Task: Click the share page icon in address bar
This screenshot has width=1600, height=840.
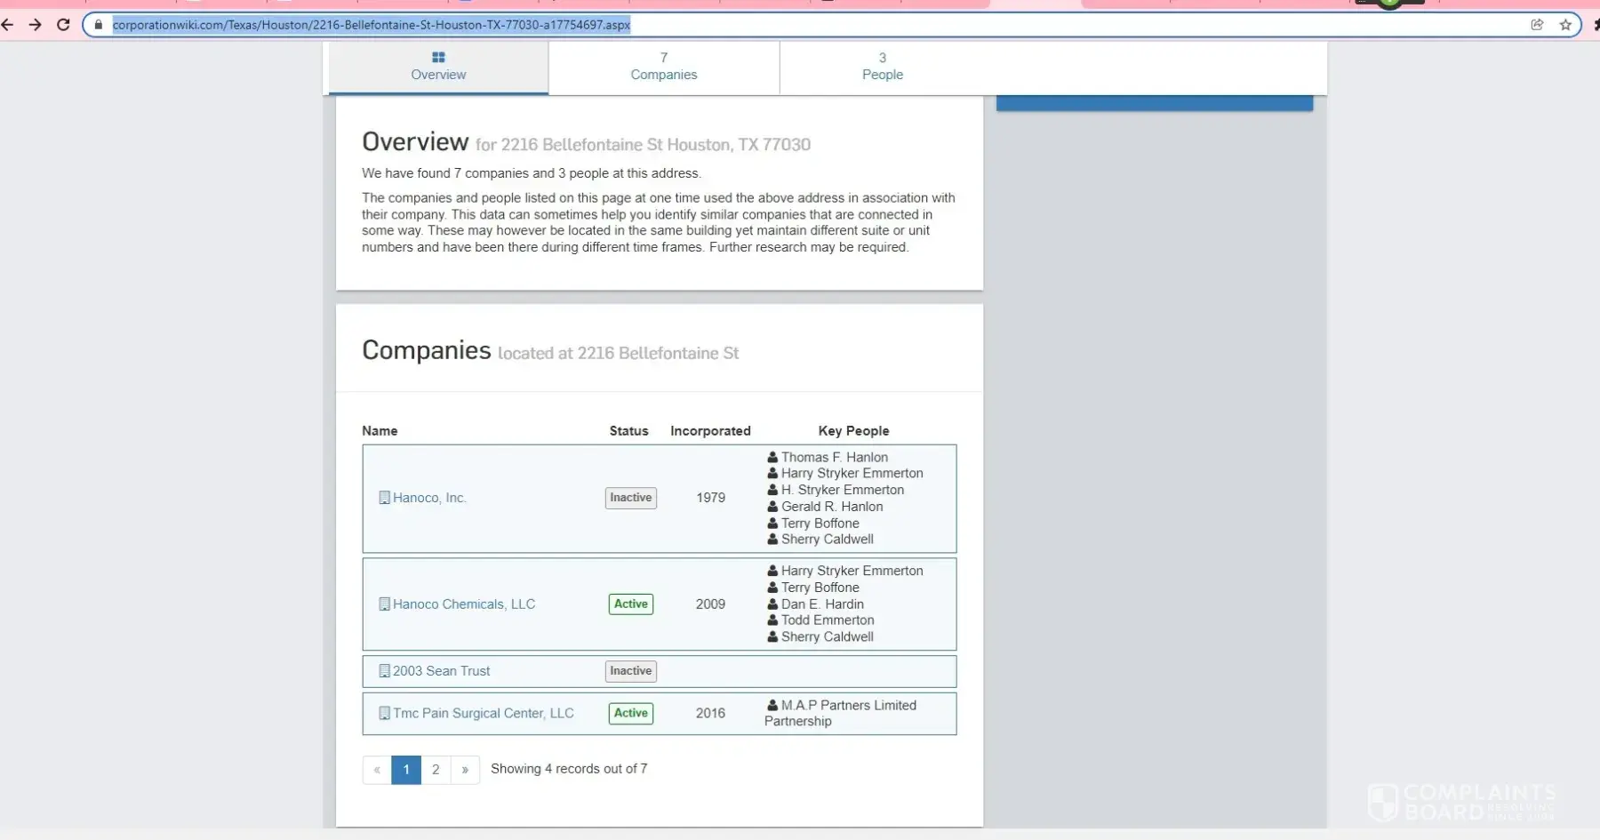Action: point(1537,25)
